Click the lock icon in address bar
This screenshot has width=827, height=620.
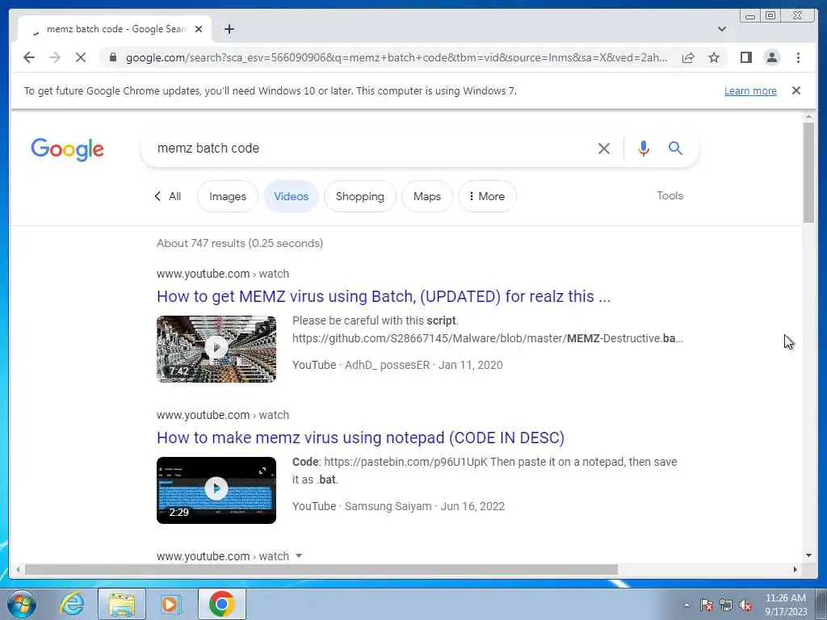(113, 57)
